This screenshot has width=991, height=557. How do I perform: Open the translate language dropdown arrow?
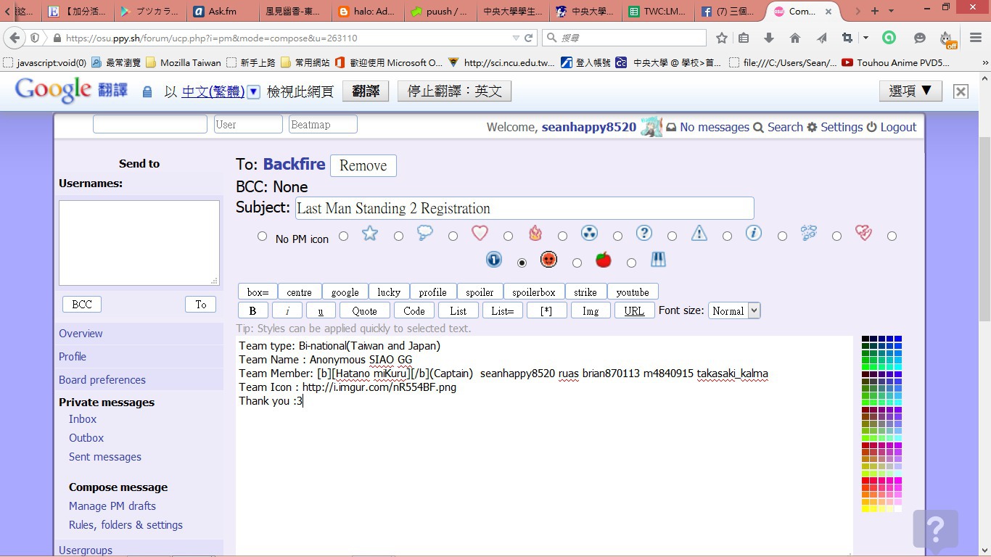click(253, 91)
